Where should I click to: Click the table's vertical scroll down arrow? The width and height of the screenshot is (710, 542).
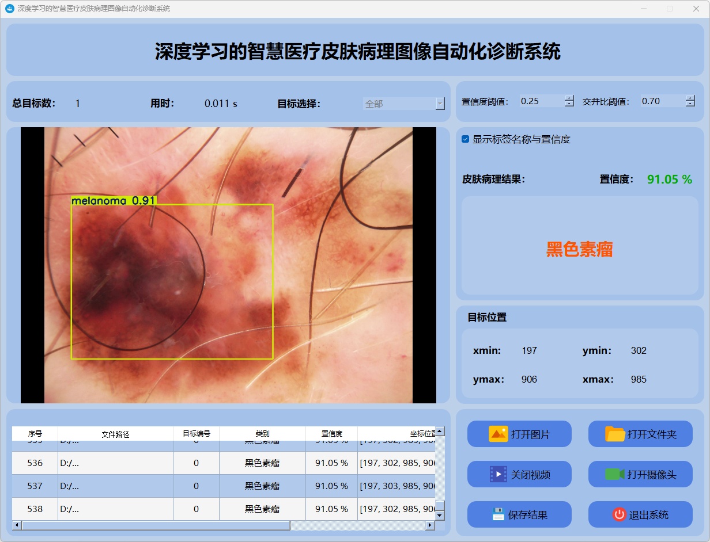point(440,516)
